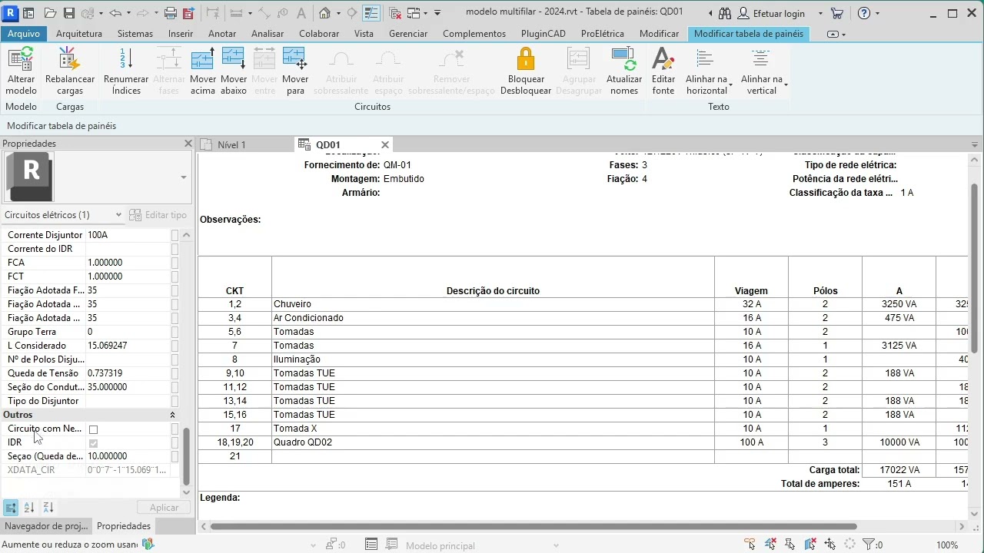
Task: Open switch windows dropdown arrow
Action: [424, 13]
